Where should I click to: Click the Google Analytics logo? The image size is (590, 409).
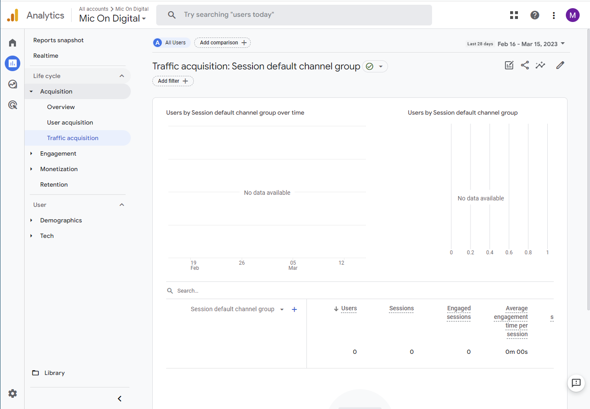click(x=13, y=15)
